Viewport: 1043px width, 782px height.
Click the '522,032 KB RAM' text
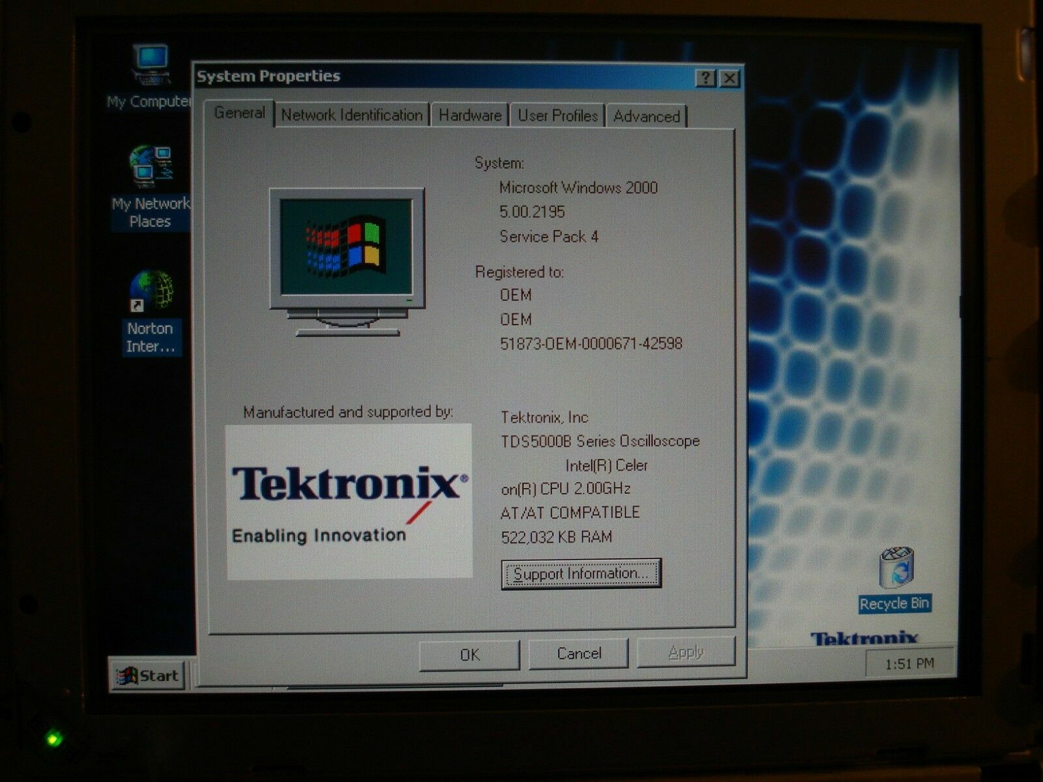coord(557,537)
